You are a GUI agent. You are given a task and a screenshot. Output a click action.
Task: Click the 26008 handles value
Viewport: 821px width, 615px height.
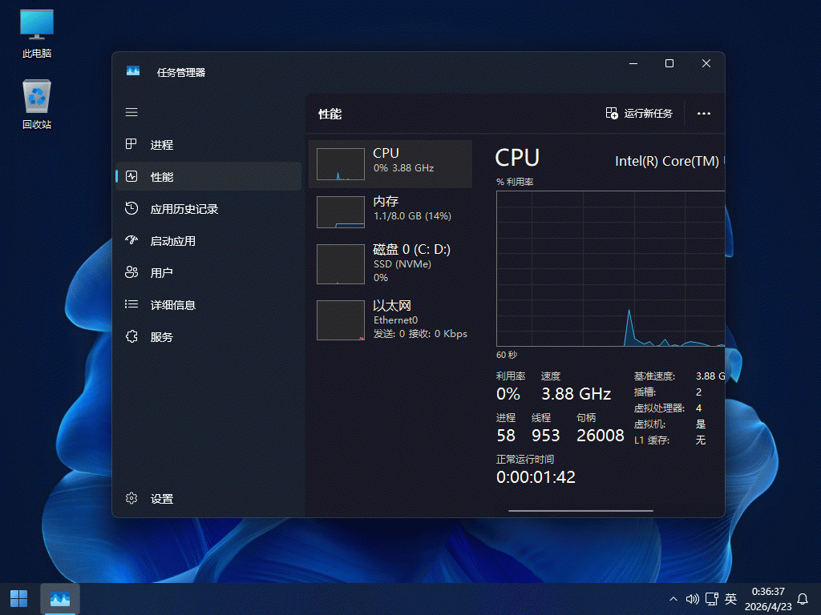(600, 435)
